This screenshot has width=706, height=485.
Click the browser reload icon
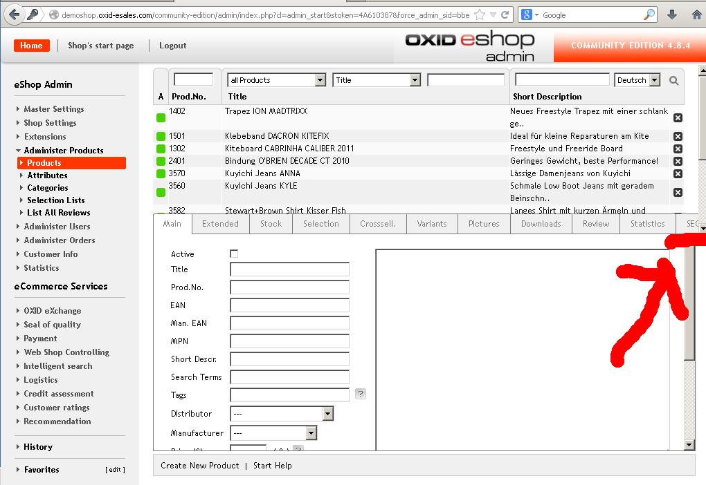[x=506, y=15]
